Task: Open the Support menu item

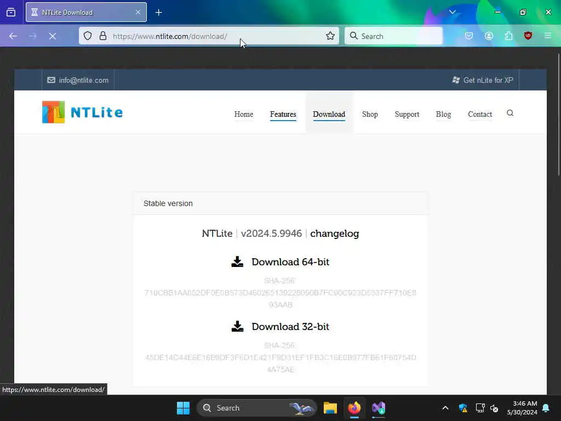Action: [x=407, y=114]
